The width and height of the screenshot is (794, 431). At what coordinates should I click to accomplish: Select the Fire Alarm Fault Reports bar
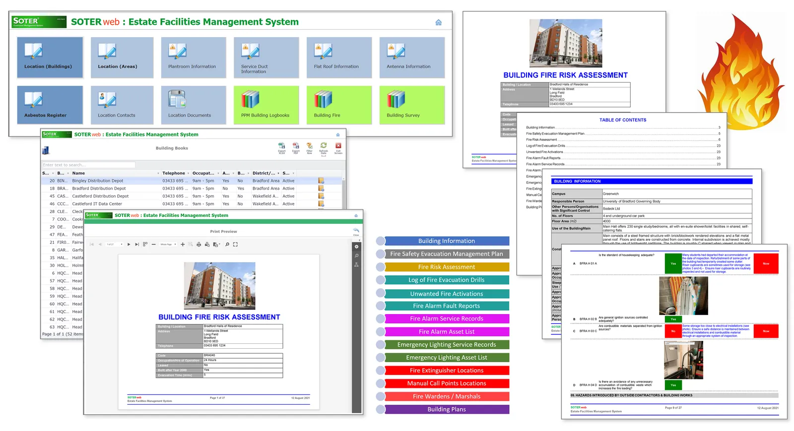(x=447, y=306)
